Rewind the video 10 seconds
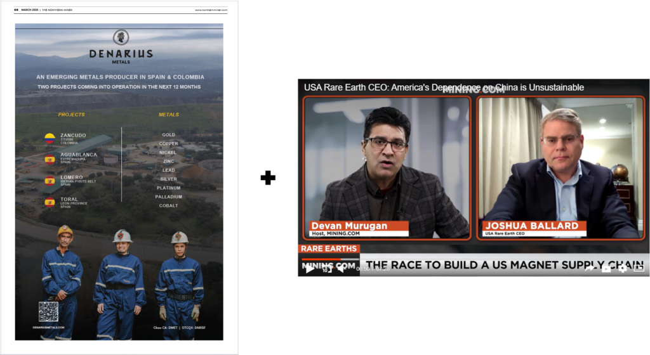This screenshot has width=650, height=355. (326, 269)
